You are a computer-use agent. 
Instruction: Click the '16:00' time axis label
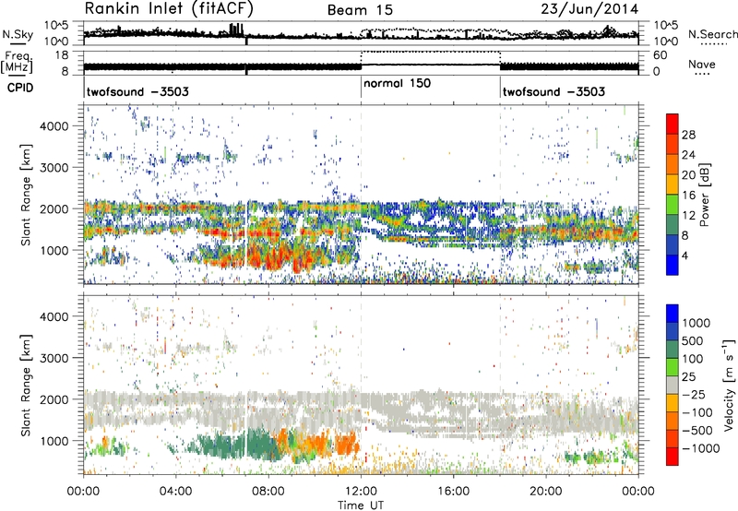click(453, 492)
